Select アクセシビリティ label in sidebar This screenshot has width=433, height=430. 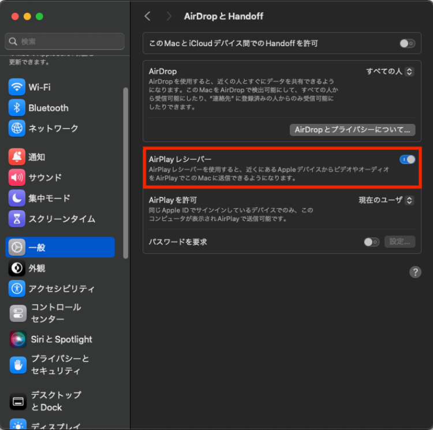click(62, 289)
